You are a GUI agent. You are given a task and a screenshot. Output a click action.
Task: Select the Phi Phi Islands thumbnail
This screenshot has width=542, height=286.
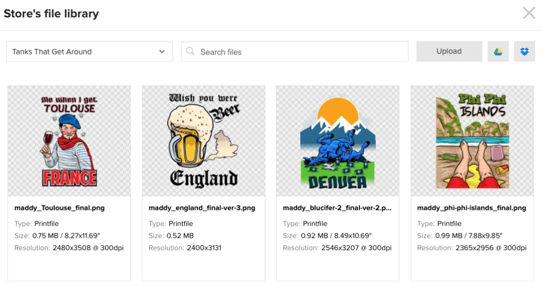pos(472,141)
